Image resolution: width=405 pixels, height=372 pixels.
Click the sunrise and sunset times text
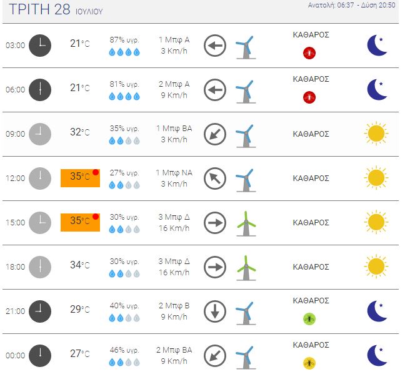coord(351,5)
